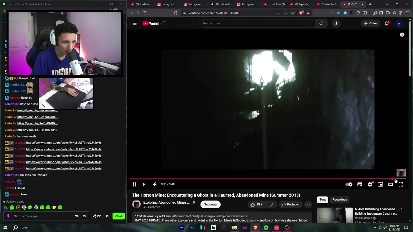Open a new browser tab
Screen dimensions: 413x232
370,4
